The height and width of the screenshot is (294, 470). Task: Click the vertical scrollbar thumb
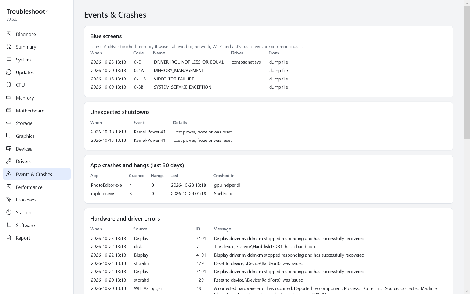click(467, 73)
